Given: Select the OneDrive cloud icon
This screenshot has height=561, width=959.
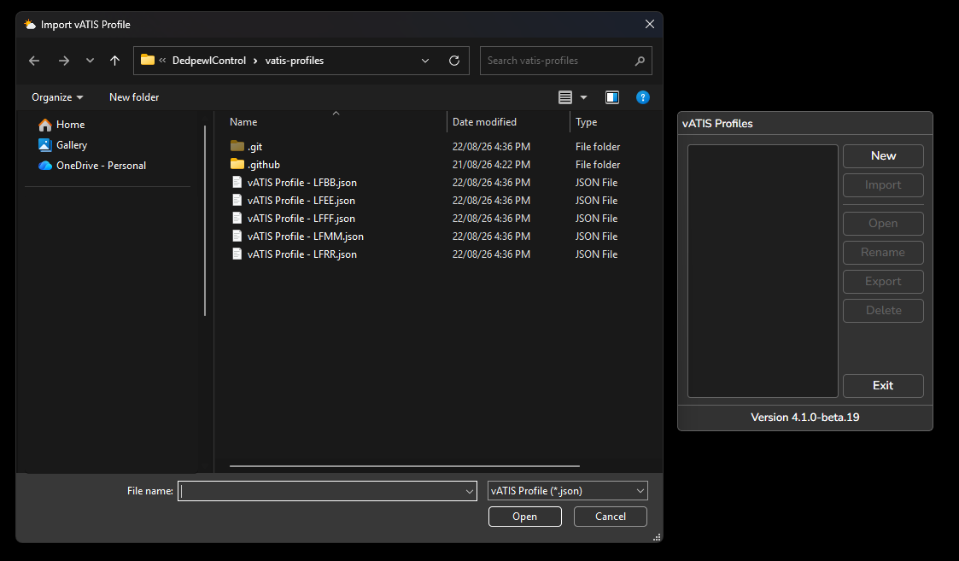Looking at the screenshot, I should click(x=45, y=166).
